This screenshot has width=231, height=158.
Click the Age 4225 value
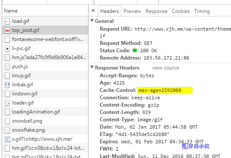(x=119, y=83)
